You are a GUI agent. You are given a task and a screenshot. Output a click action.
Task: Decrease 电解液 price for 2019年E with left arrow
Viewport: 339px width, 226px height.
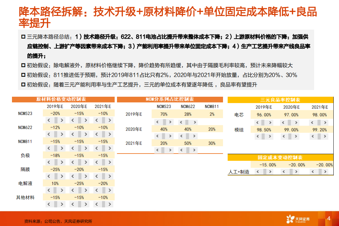[48, 190]
